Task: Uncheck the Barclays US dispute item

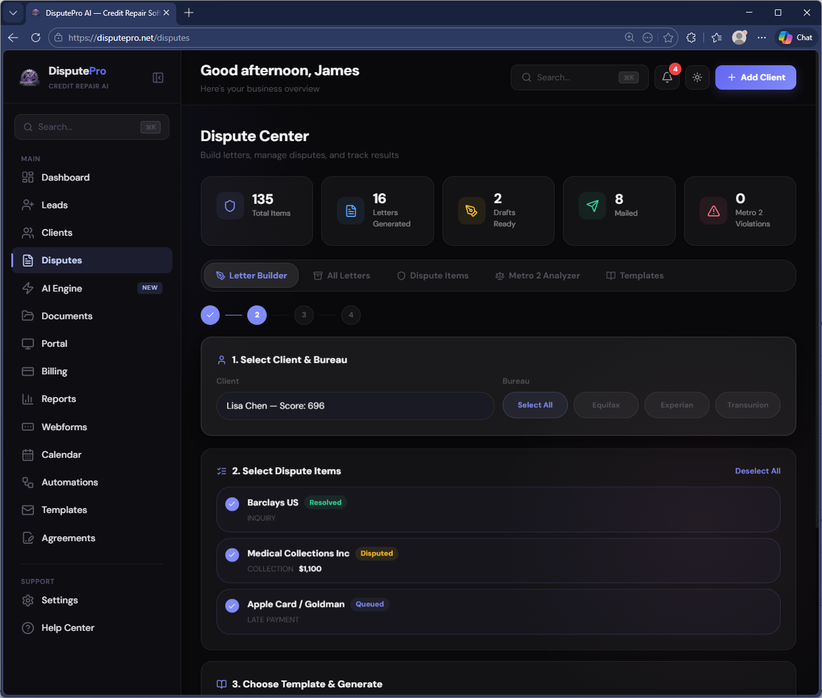Action: (x=232, y=504)
